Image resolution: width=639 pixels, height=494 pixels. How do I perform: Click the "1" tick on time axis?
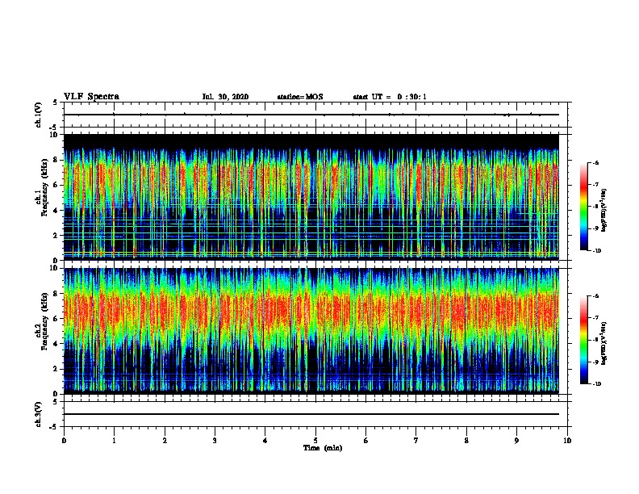click(x=114, y=441)
